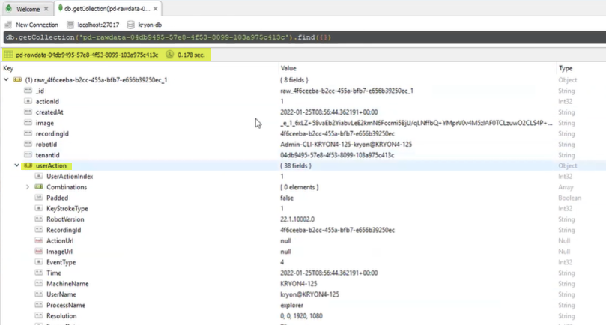Close the Welcome tab
Viewport: 606px width, 325px height.
(x=46, y=9)
